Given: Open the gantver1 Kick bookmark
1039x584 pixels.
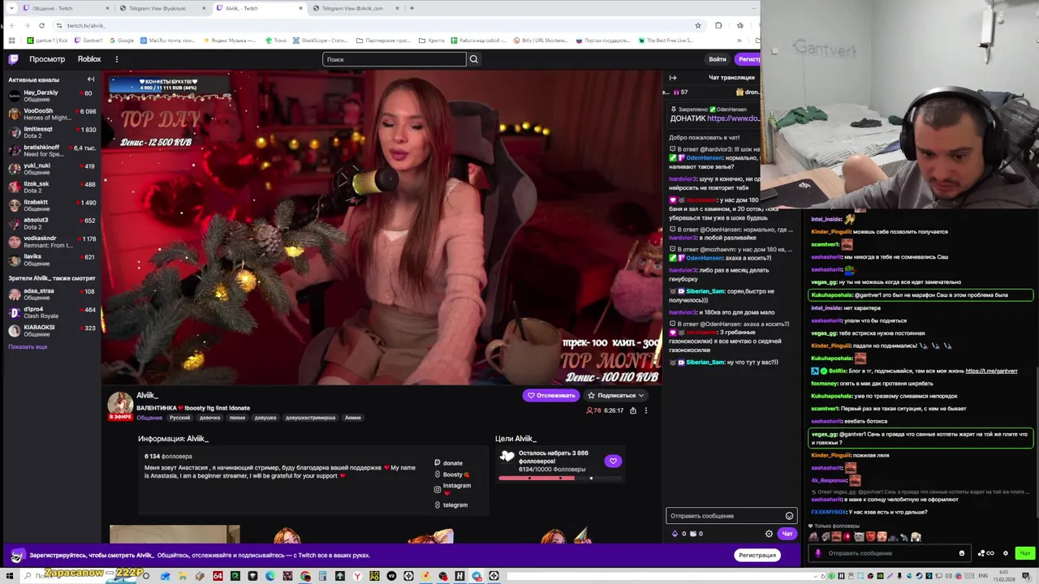Looking at the screenshot, I should coord(47,41).
